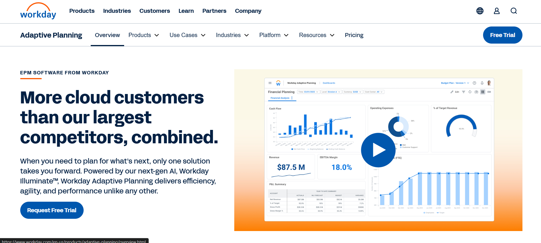Click the three-dot menu beside Financial Analysis
The width and height of the screenshot is (541, 243).
[x=292, y=98]
